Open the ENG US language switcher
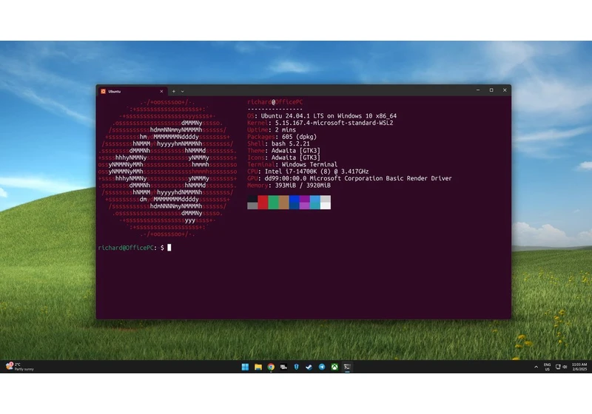This screenshot has height=414, width=592. 547,367
